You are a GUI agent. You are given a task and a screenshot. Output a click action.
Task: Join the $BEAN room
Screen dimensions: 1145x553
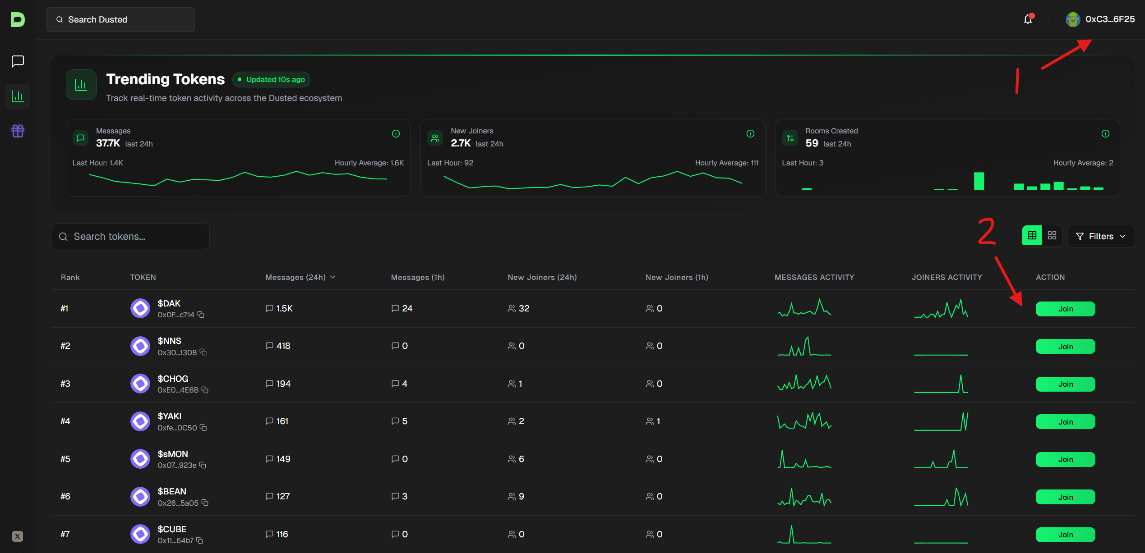coord(1065,497)
